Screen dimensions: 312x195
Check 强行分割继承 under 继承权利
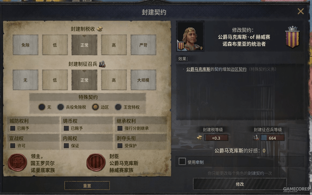pyautogui.click(x=120, y=128)
